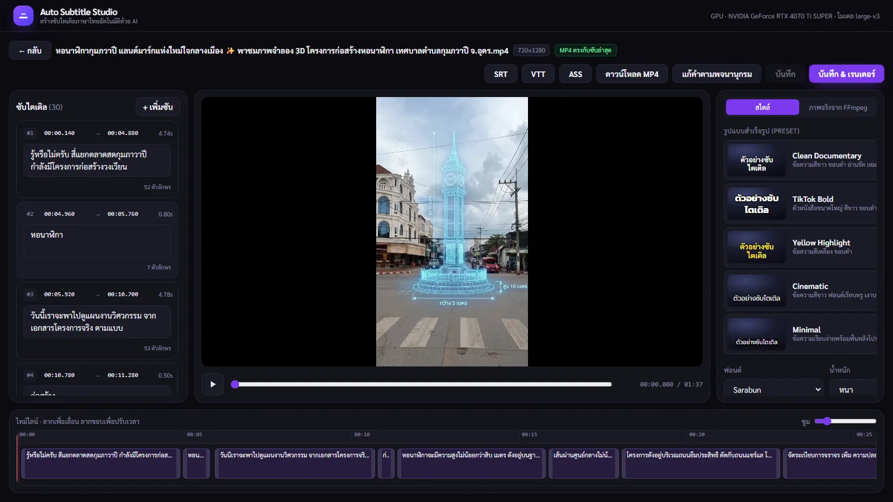Click บันทึก & เรนเดอร์ button
The width and height of the screenshot is (893, 502).
pos(847,74)
